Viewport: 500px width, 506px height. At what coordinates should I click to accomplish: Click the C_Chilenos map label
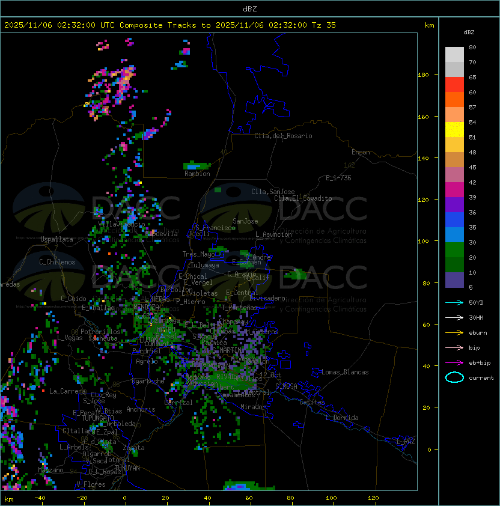(57, 262)
